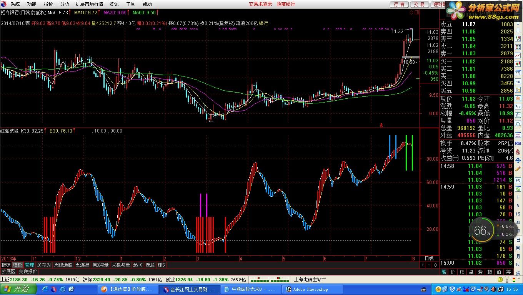Viewport: 523px width, 295px height.
Task: Select the 指标 tab
Action: [x=6, y=265]
